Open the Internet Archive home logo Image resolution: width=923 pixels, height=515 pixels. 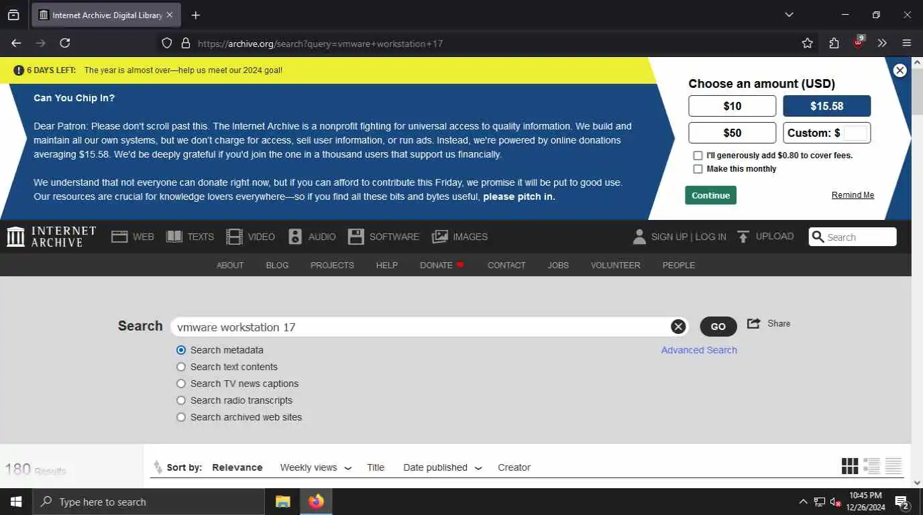[51, 237]
